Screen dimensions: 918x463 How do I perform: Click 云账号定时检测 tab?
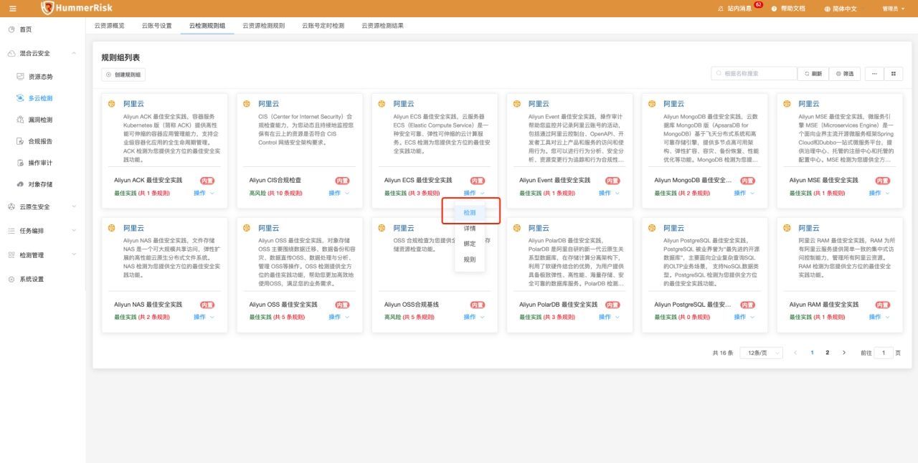pos(323,25)
